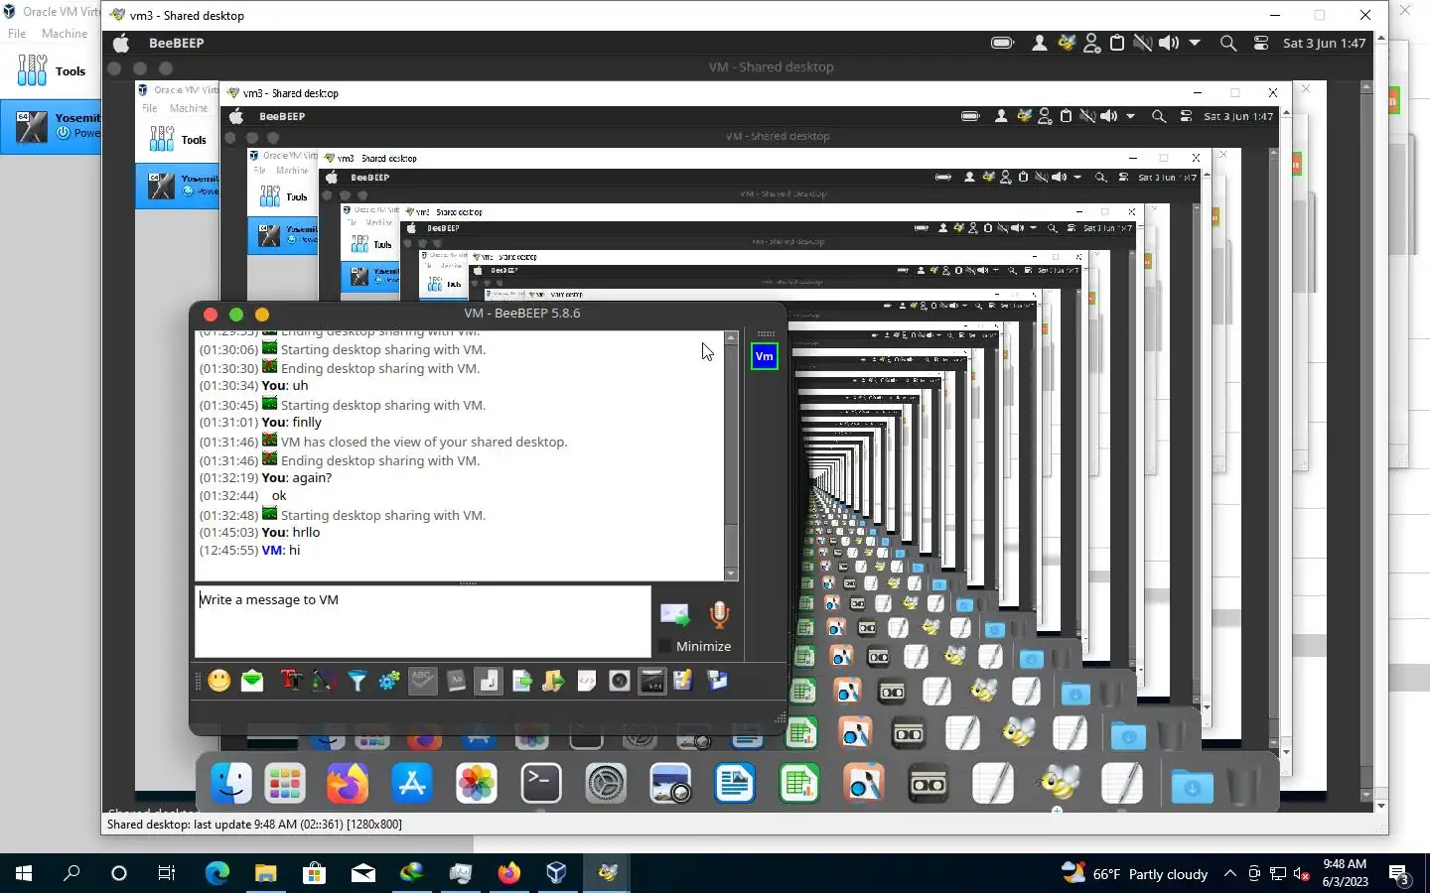
Task: Open clipboard icon in the top menu bar
Action: click(x=1117, y=44)
